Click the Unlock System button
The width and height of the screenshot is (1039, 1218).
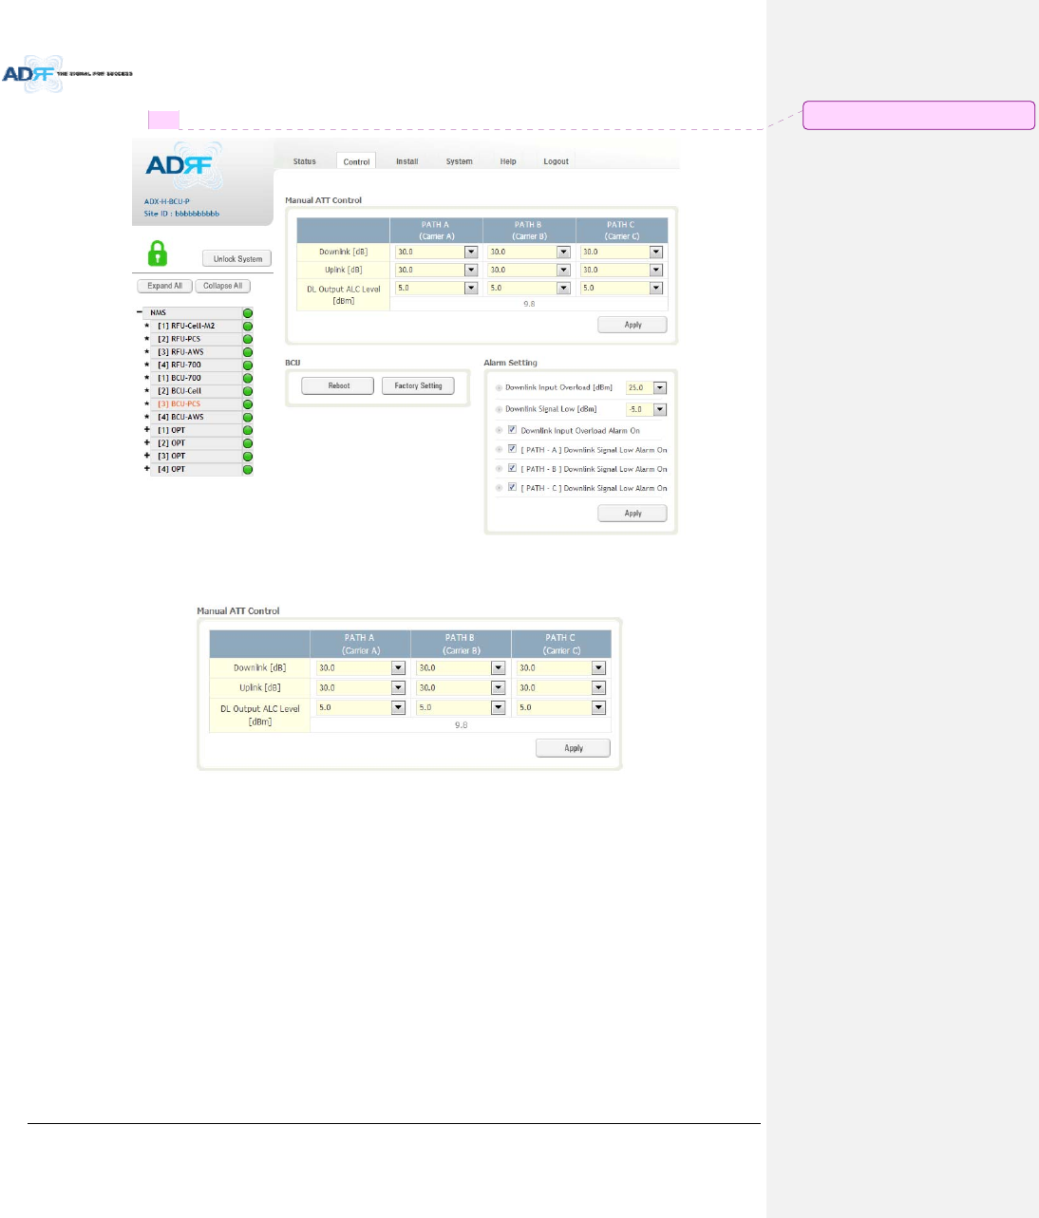point(237,258)
